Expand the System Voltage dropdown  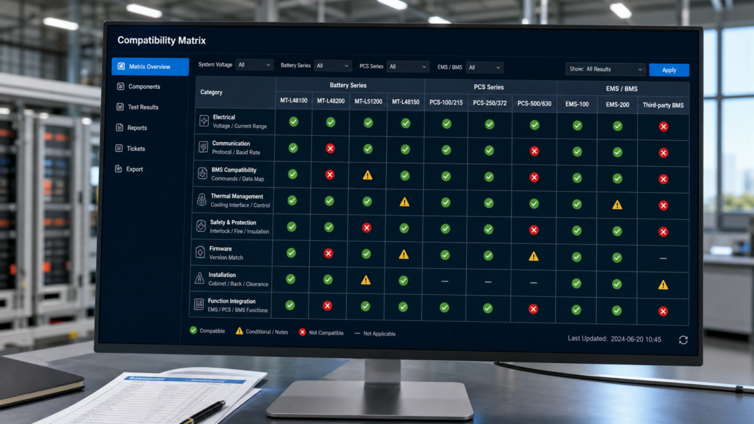(254, 65)
